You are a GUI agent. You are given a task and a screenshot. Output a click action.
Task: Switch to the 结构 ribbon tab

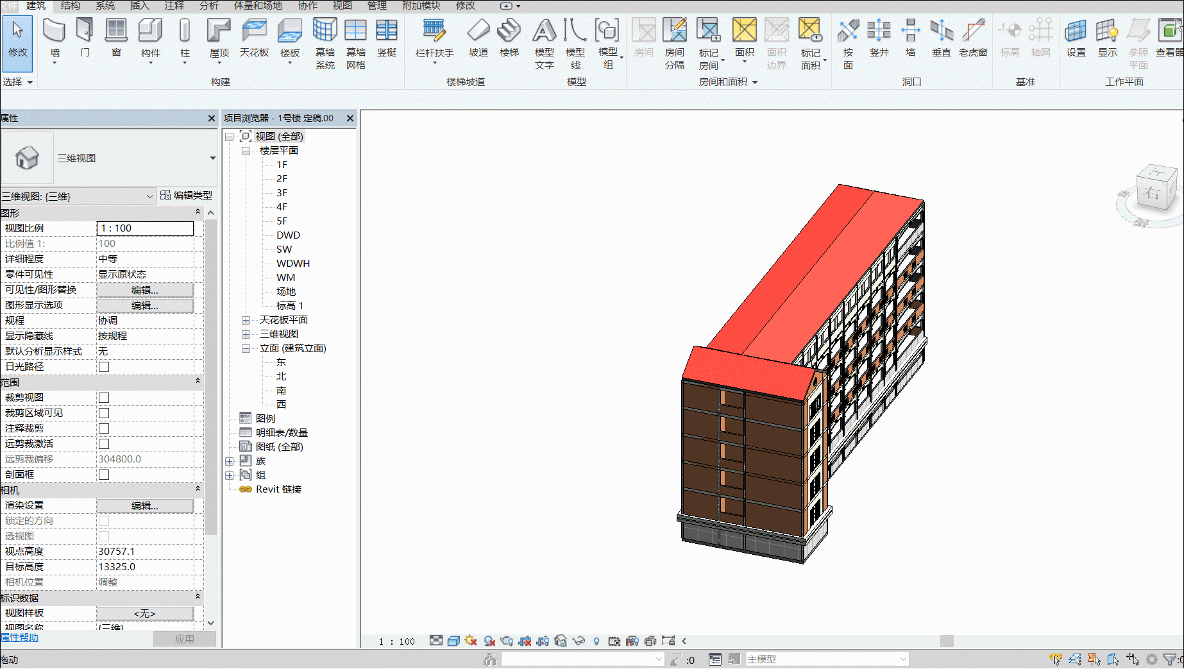click(x=71, y=6)
